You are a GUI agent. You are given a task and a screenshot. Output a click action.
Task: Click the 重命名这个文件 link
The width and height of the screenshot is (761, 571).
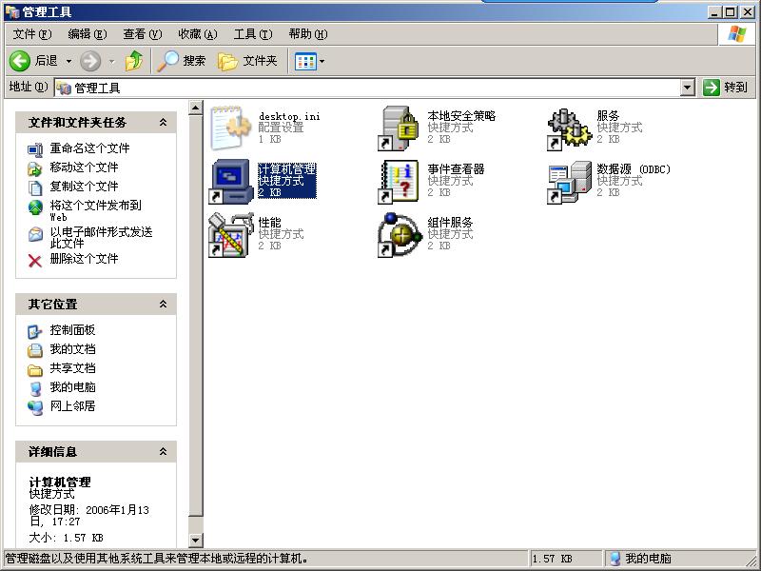[89, 148]
